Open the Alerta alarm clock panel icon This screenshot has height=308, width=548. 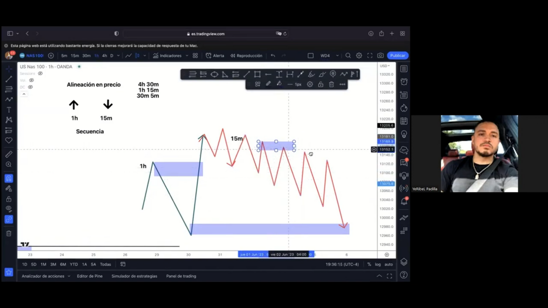(404, 82)
